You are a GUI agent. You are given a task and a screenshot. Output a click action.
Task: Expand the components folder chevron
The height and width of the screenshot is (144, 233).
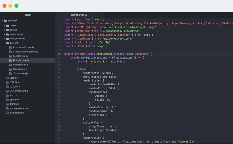[x=4, y=34]
